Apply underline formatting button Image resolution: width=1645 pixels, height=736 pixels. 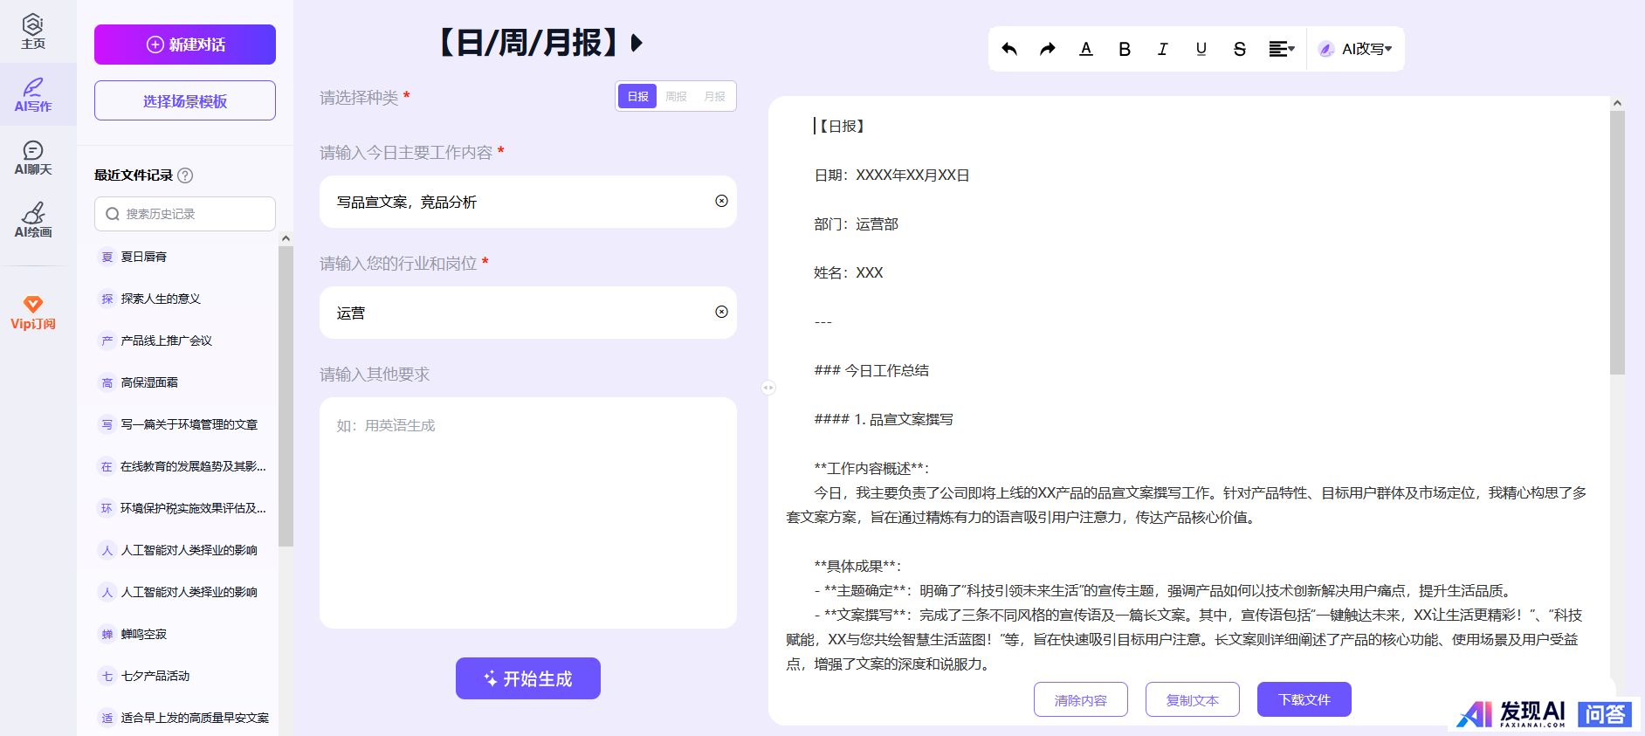(1201, 49)
